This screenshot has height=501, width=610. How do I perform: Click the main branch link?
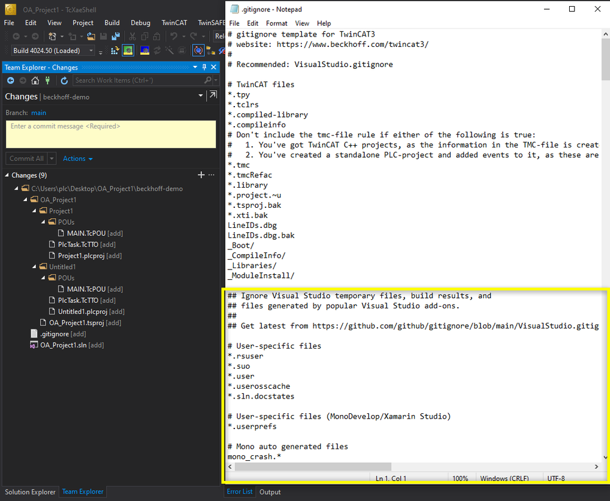click(x=38, y=113)
